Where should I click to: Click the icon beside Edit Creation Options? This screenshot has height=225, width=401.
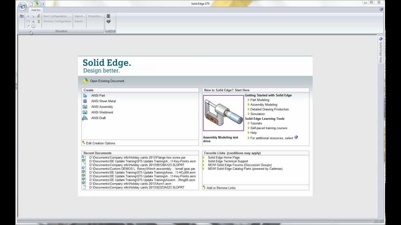[x=84, y=143]
